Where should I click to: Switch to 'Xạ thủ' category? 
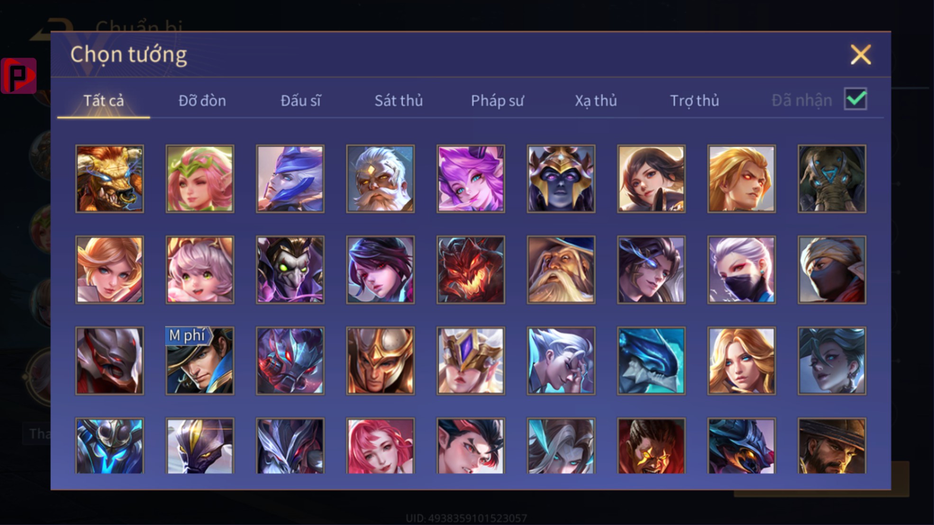click(x=596, y=100)
